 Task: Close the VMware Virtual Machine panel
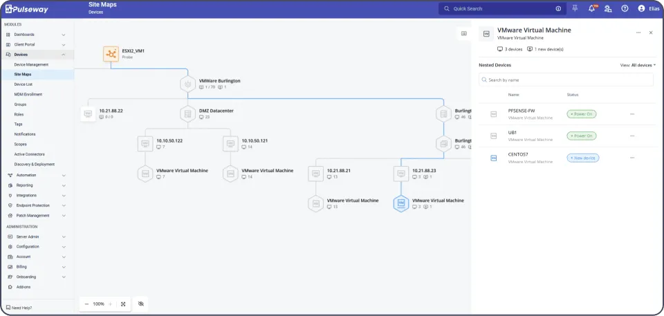click(651, 32)
